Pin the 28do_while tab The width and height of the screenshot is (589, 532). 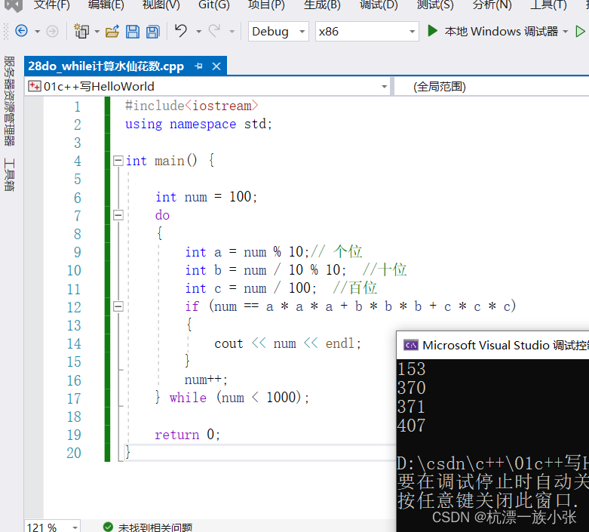(x=198, y=66)
